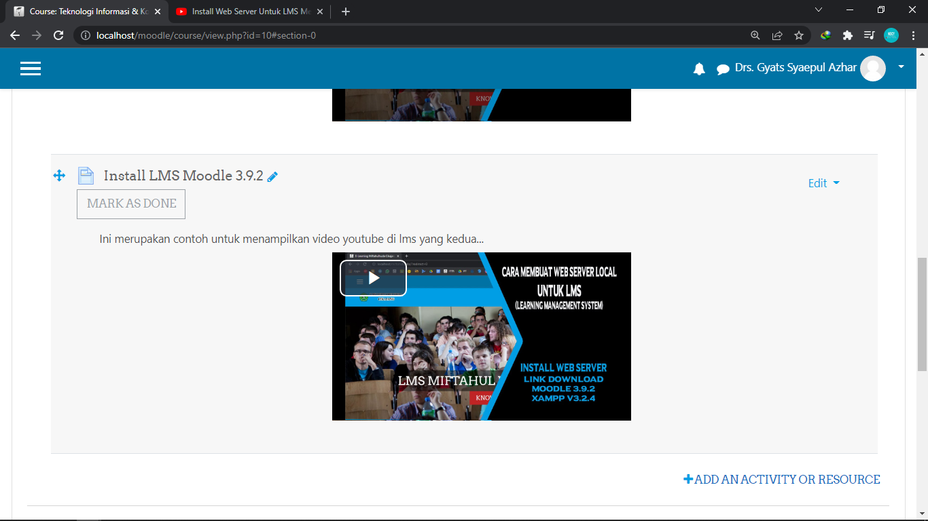
Task: Click Mark as done button
Action: (x=131, y=204)
